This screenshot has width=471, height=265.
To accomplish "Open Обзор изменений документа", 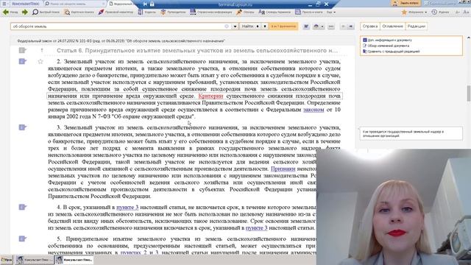I will coord(388,46).
